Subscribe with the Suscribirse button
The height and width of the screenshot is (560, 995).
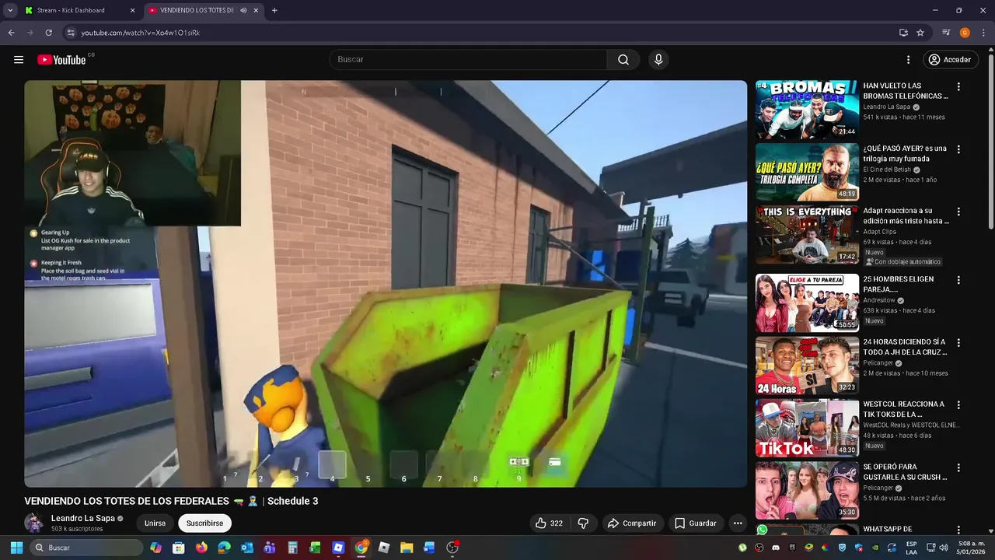205,523
